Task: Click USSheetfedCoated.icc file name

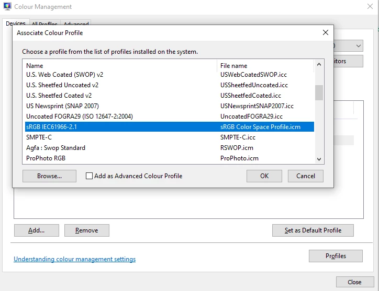Action: 251,96
